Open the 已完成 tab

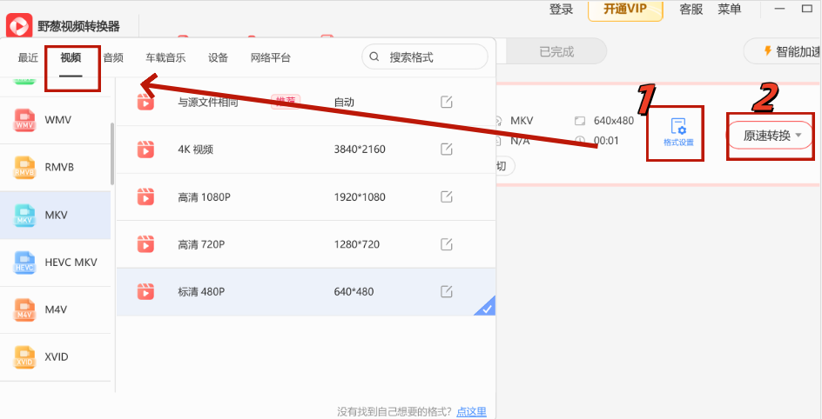pos(556,52)
